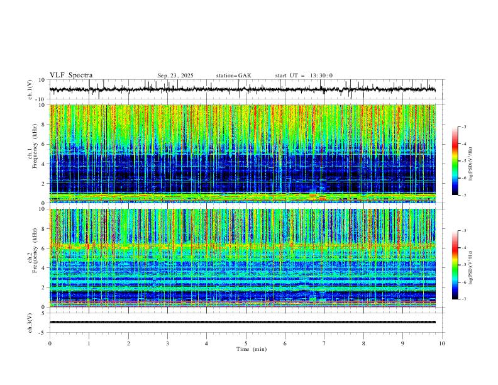Click the "ch.3(V)" axis label
Viewport: 498px width, 385px height.
tap(30, 323)
